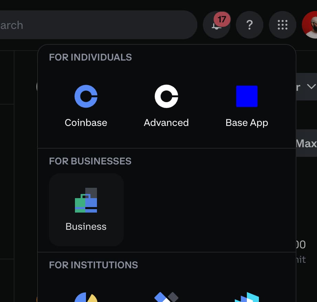Open the user profile avatar
The height and width of the screenshot is (302, 317).
(x=310, y=25)
